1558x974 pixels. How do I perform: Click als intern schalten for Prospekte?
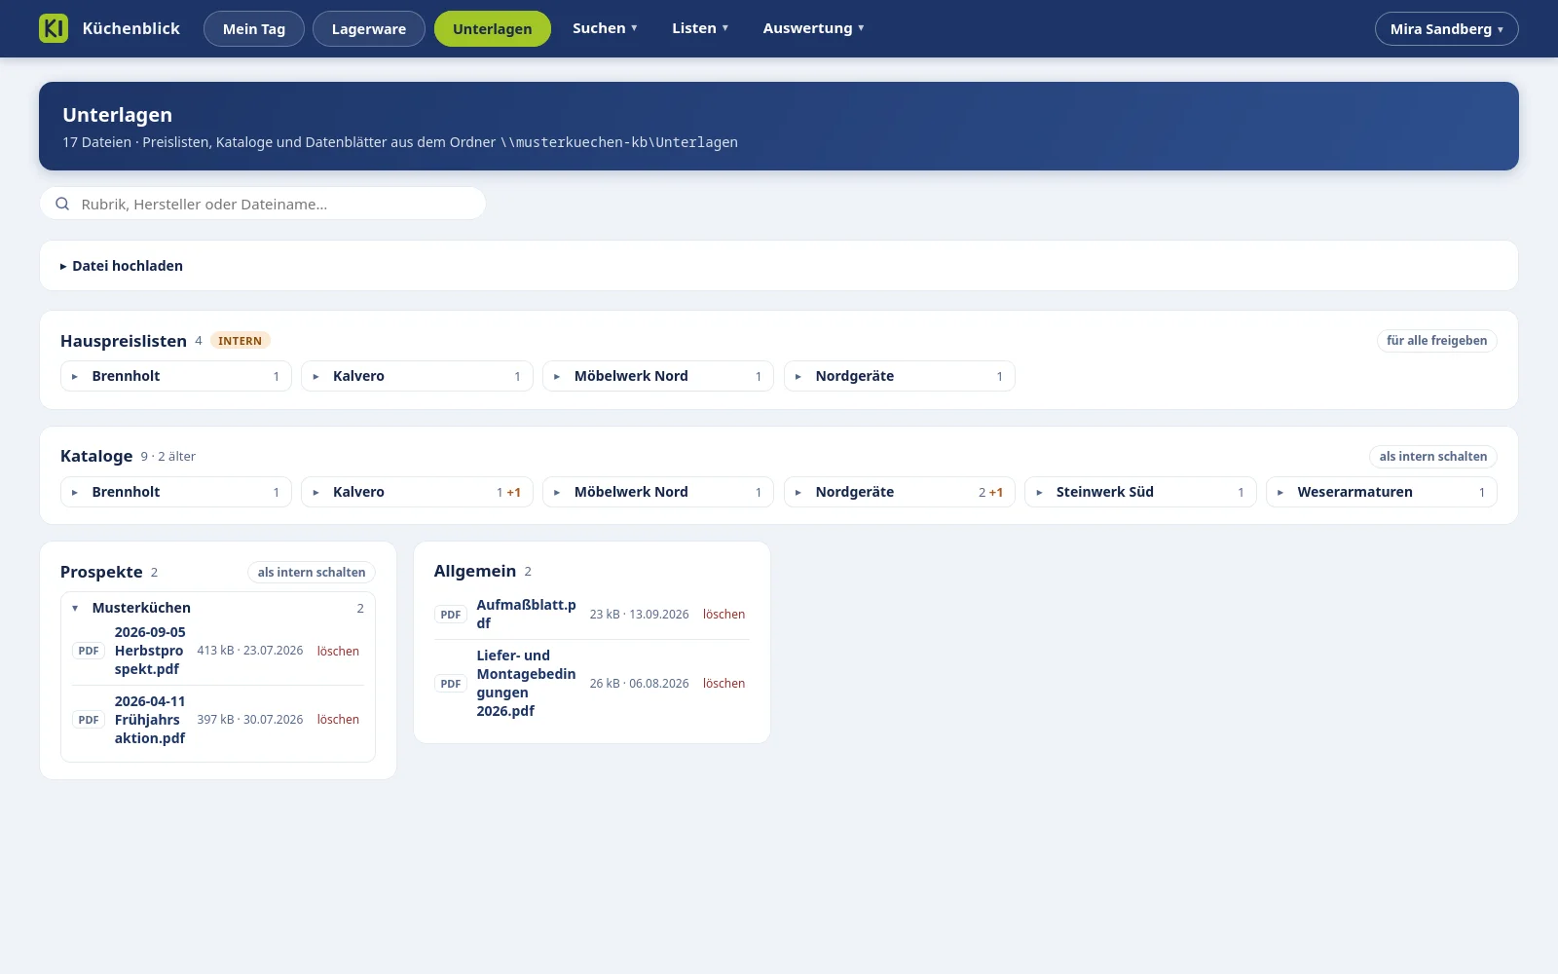[312, 573]
